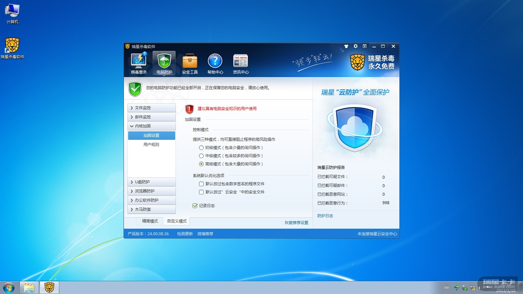This screenshot has height=294, width=523.
Task: Uncheck the 记录日志 checkbox
Action: [195, 206]
